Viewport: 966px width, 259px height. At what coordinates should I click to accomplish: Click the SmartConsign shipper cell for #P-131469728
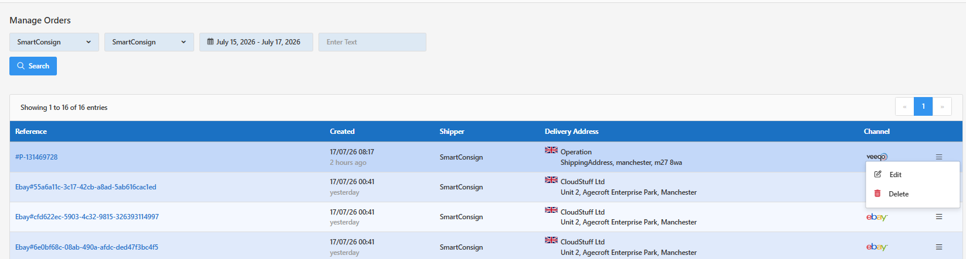click(x=462, y=157)
